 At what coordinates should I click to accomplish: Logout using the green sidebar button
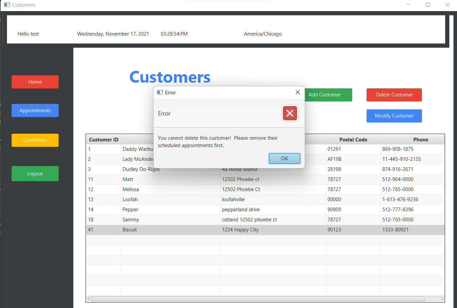pyautogui.click(x=35, y=173)
